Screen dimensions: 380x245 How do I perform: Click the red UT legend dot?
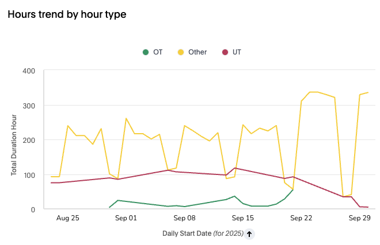pos(225,52)
